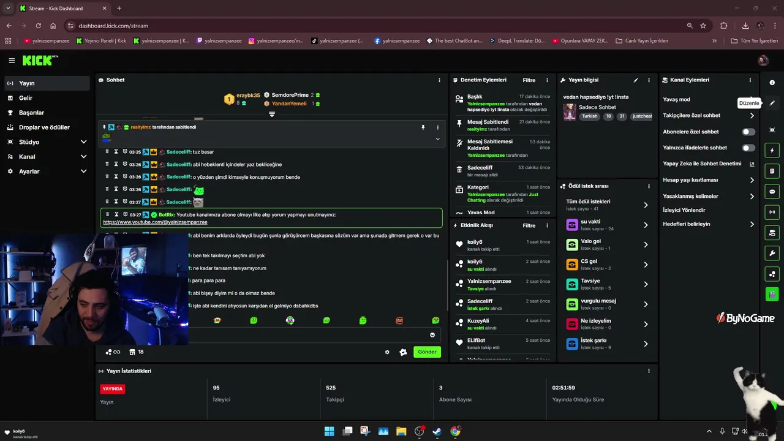Viewport: 784px width, 441px height.
Task: Click the wrench widget in right sidebar
Action: [x=772, y=253]
